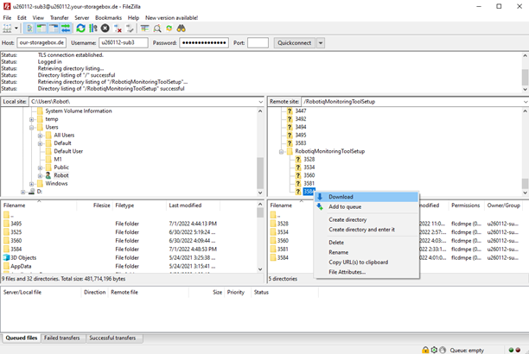Select Add to queue in context menu

click(345, 207)
